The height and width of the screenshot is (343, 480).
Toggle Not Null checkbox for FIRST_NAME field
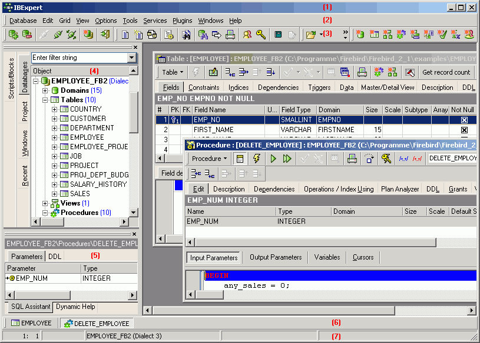tap(464, 130)
